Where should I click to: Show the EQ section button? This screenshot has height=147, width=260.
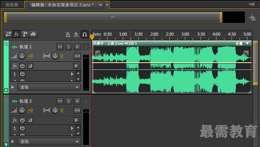33,34
